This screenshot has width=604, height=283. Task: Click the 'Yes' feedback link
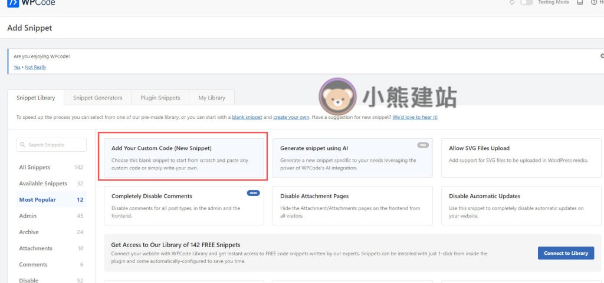coord(17,67)
